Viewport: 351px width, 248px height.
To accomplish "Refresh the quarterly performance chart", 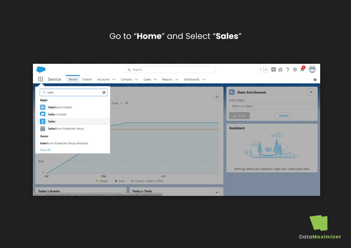I will coord(217,97).
